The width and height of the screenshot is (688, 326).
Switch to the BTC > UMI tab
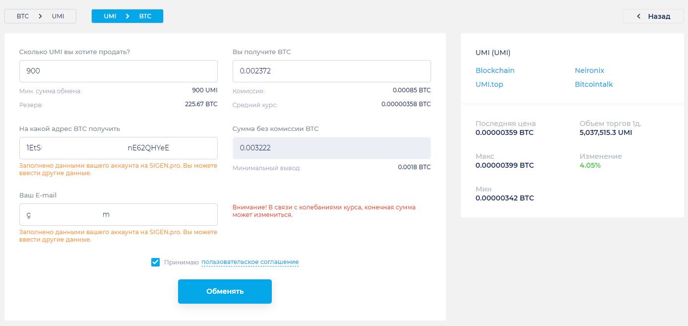coord(40,16)
